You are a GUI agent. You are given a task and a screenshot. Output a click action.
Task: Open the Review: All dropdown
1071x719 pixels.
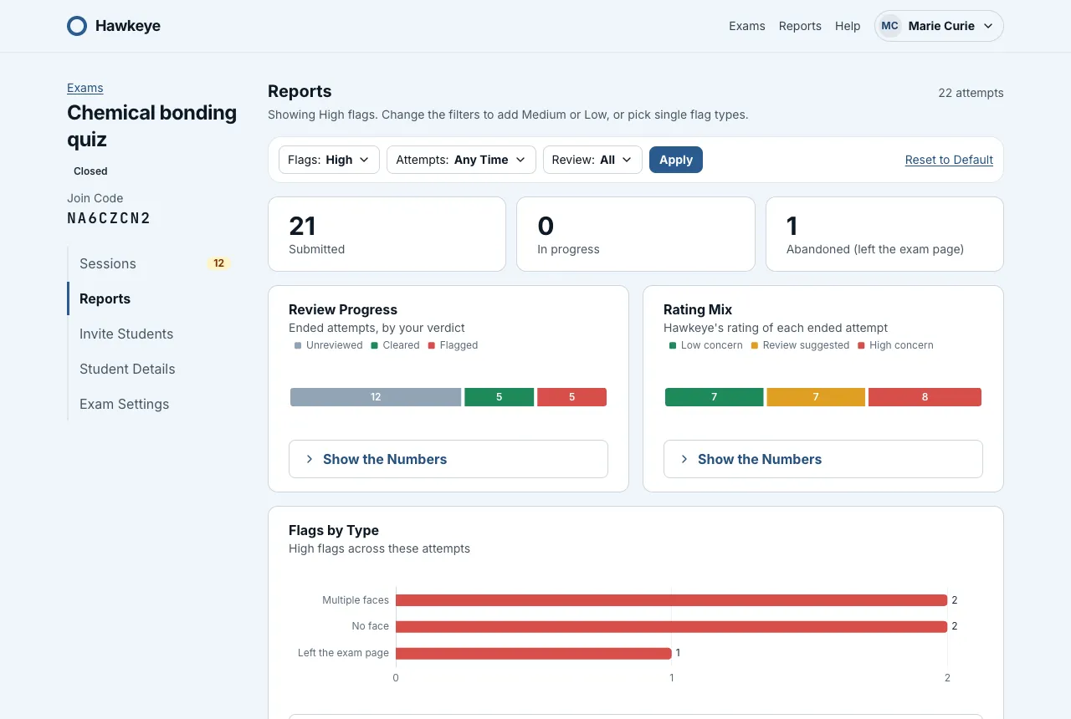coord(592,160)
